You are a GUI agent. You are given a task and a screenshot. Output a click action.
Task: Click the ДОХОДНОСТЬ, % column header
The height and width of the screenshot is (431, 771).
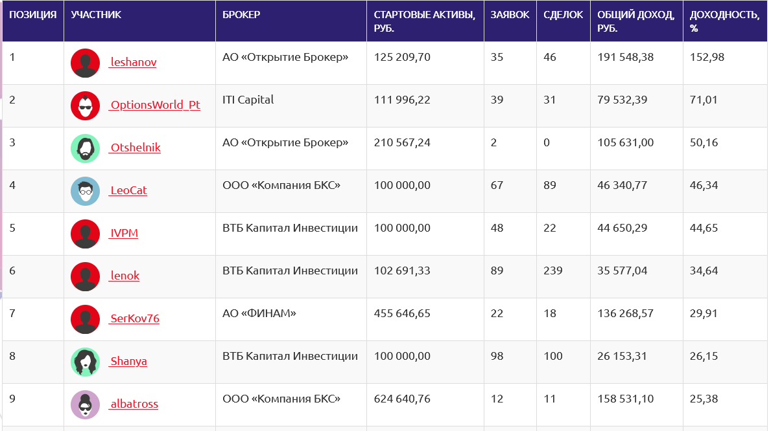click(724, 21)
